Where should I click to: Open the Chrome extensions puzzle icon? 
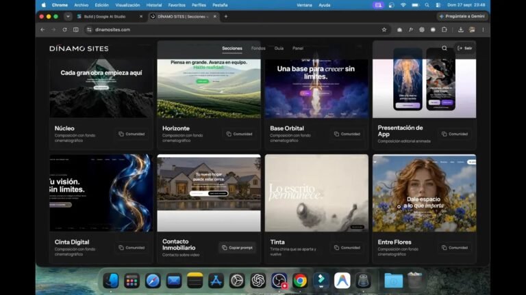(x=444, y=29)
